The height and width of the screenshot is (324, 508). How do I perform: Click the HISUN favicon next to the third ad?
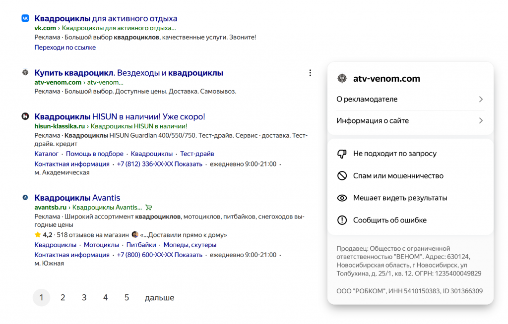pyautogui.click(x=25, y=116)
